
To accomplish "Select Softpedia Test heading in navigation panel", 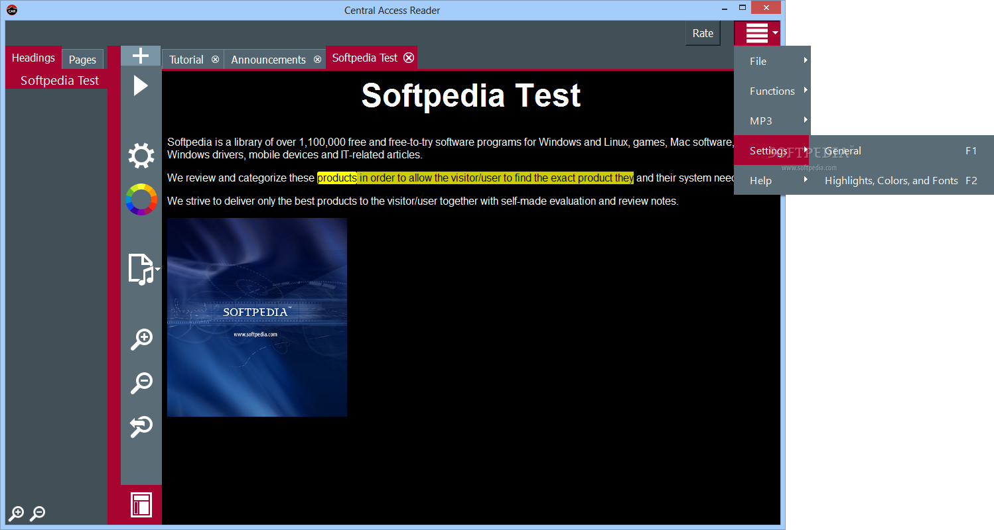I will 60,80.
